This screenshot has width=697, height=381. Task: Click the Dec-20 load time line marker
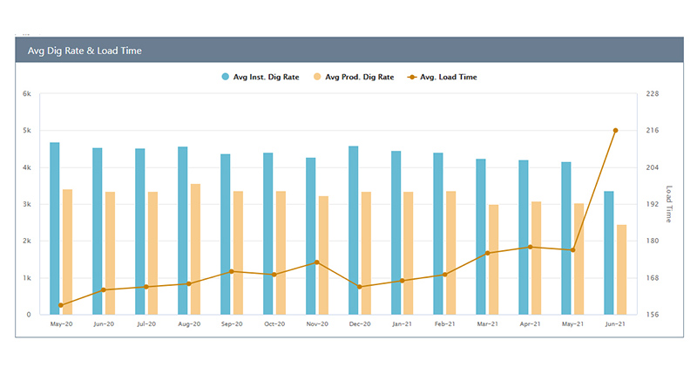tap(360, 287)
